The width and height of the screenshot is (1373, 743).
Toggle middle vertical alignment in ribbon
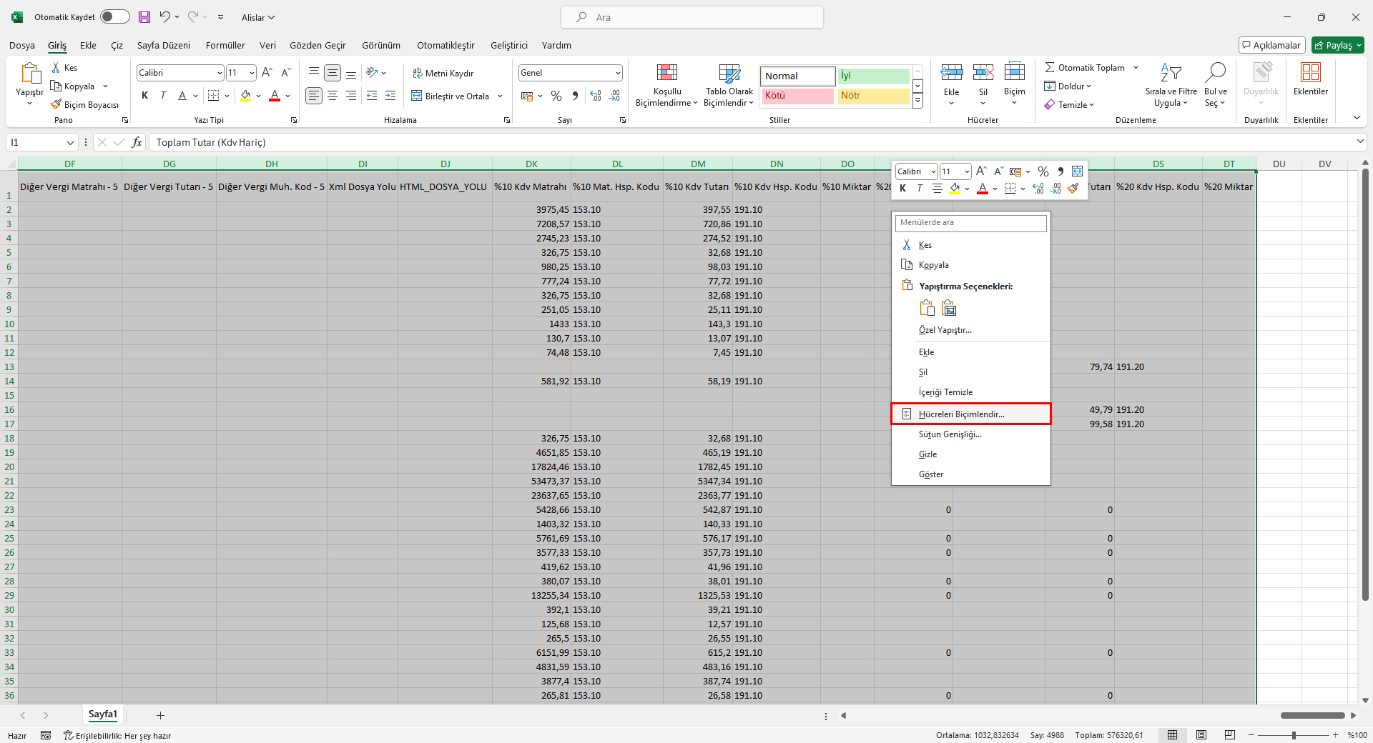tap(333, 72)
